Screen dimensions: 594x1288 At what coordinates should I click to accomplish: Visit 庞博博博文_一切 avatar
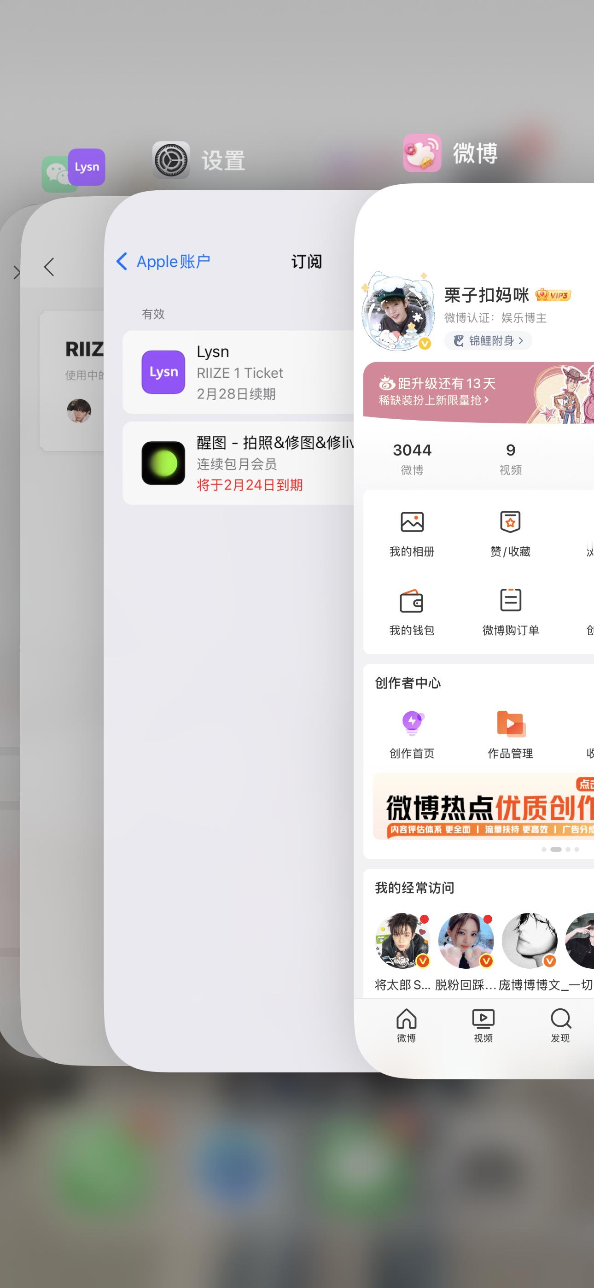click(530, 941)
